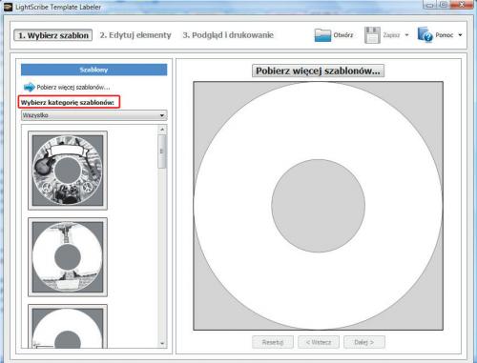Click the Pobierz więcej szablonów link in sidebar
Image resolution: width=477 pixels, height=363 pixels.
[x=73, y=87]
